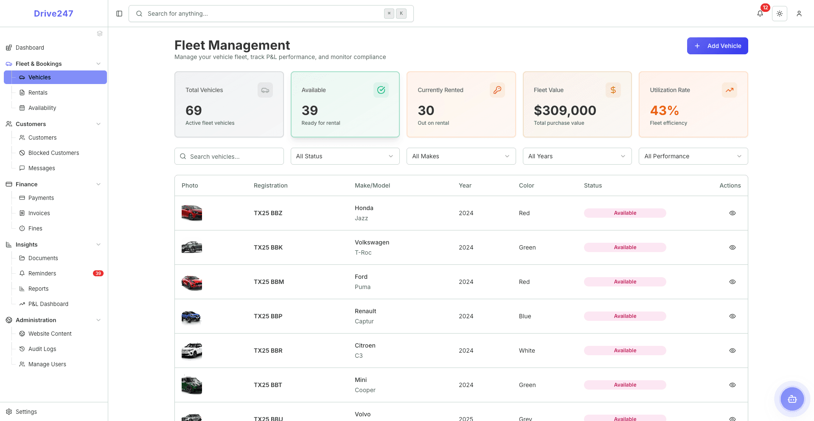View the Mini Cooper with the eye icon

pos(732,385)
